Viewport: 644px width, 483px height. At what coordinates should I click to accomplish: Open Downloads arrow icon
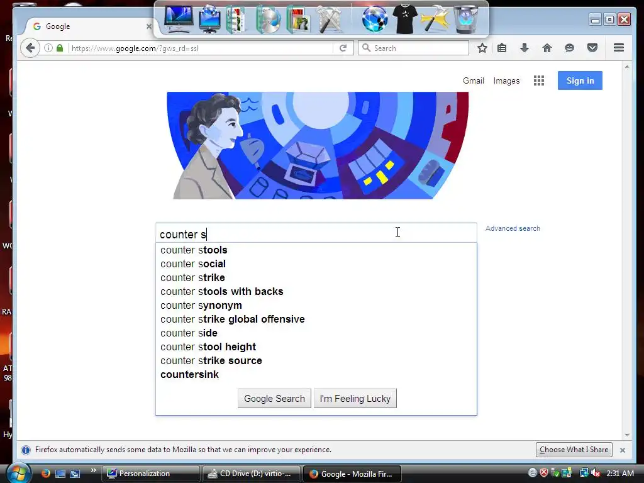pos(525,48)
